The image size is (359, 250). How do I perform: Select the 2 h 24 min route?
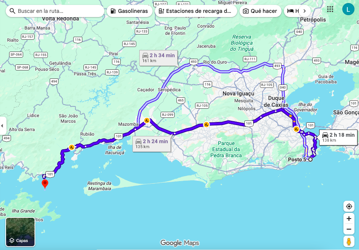tap(152, 144)
